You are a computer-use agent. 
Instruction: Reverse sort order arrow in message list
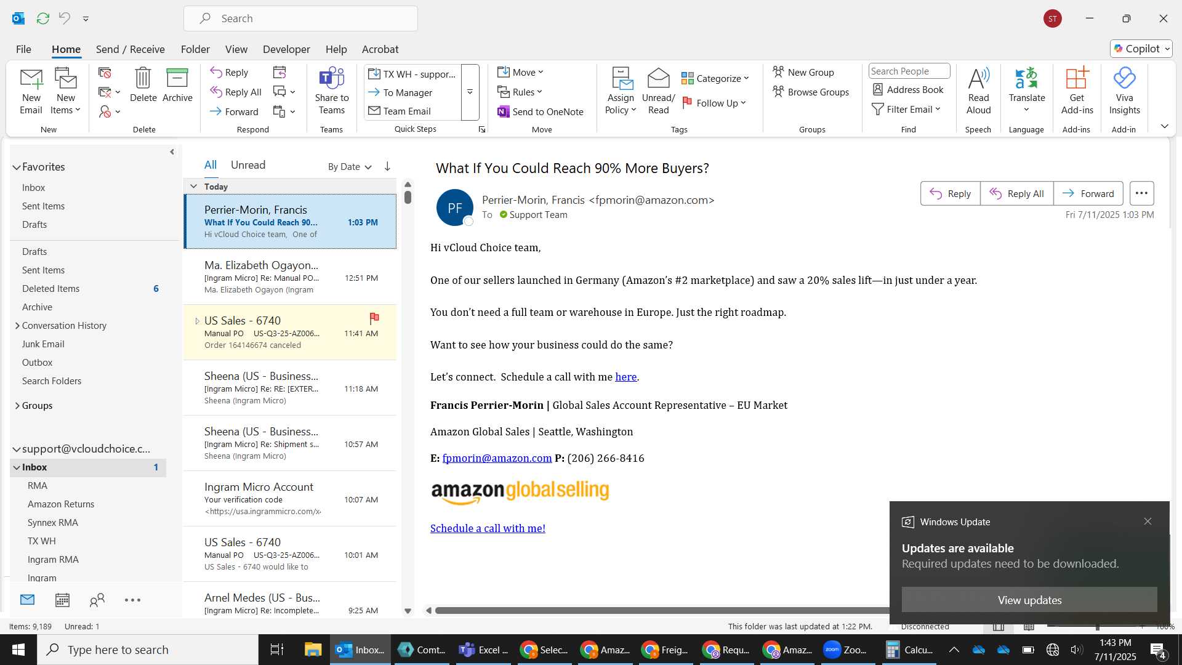point(387,166)
